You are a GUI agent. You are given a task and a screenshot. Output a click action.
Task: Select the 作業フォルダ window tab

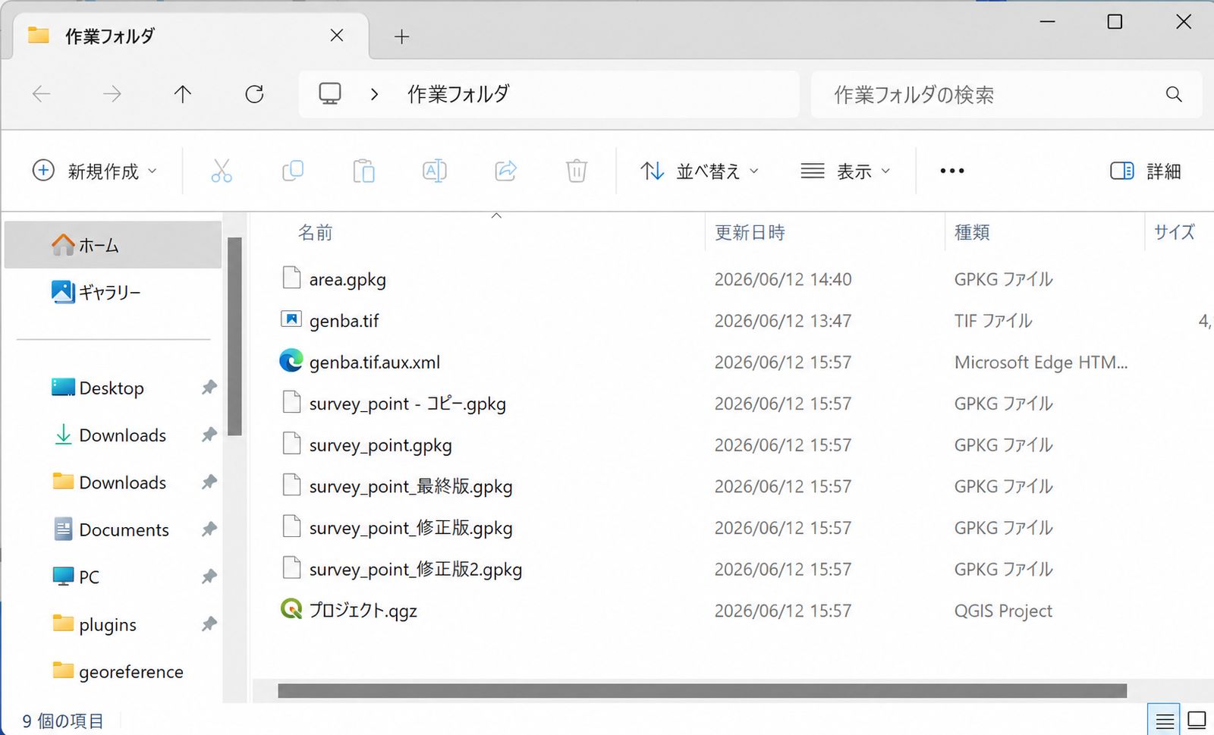(190, 36)
